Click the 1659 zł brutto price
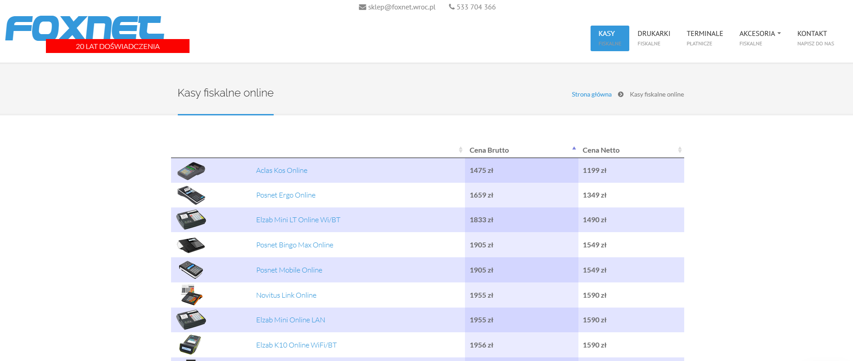Screen dimensions: 853x361 pyautogui.click(x=482, y=195)
